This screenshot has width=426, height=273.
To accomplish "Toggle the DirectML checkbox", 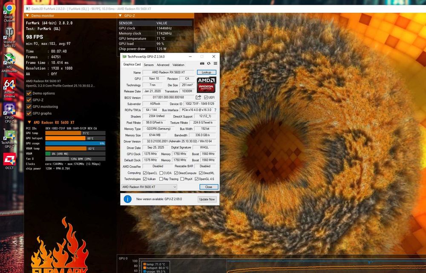I will tap(201, 173).
